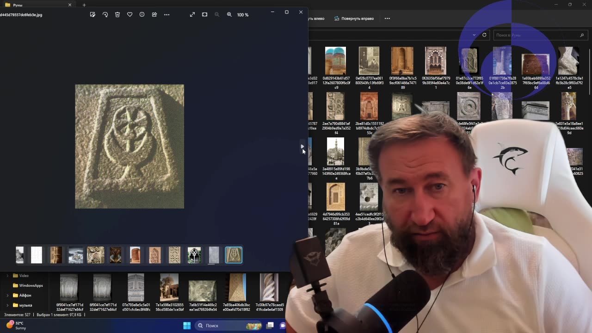Fit image to window icon
This screenshot has height=333, width=592.
point(204,15)
